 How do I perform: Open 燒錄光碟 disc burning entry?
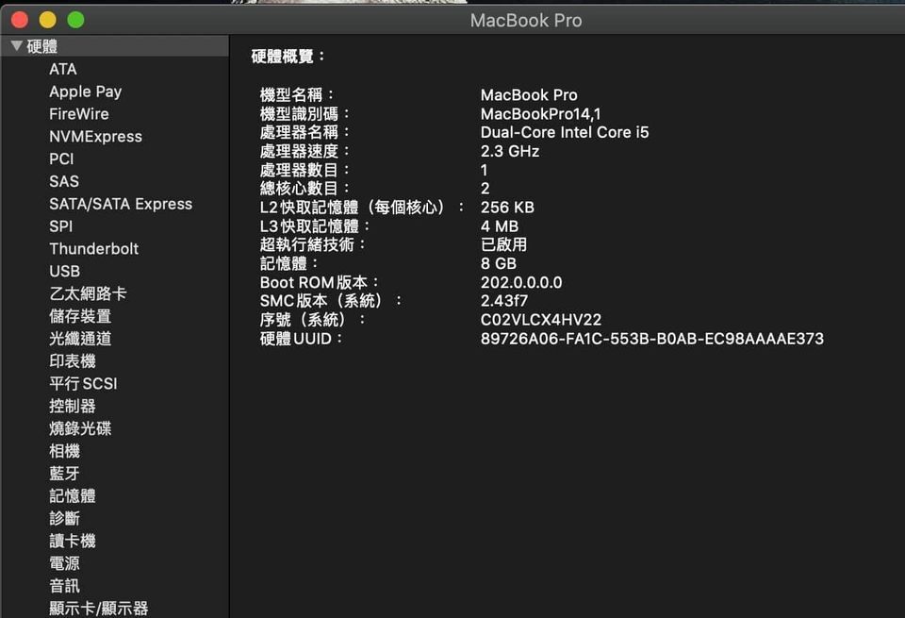pos(80,428)
